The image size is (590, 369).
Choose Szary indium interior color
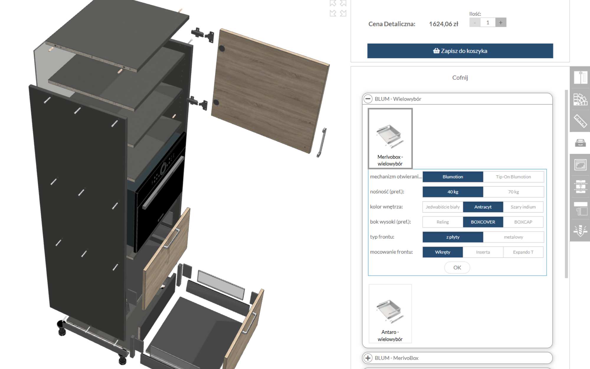click(x=523, y=207)
